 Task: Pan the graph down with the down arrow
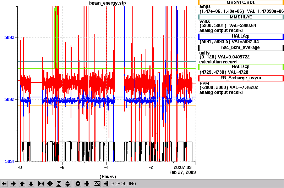click(x=31, y=184)
